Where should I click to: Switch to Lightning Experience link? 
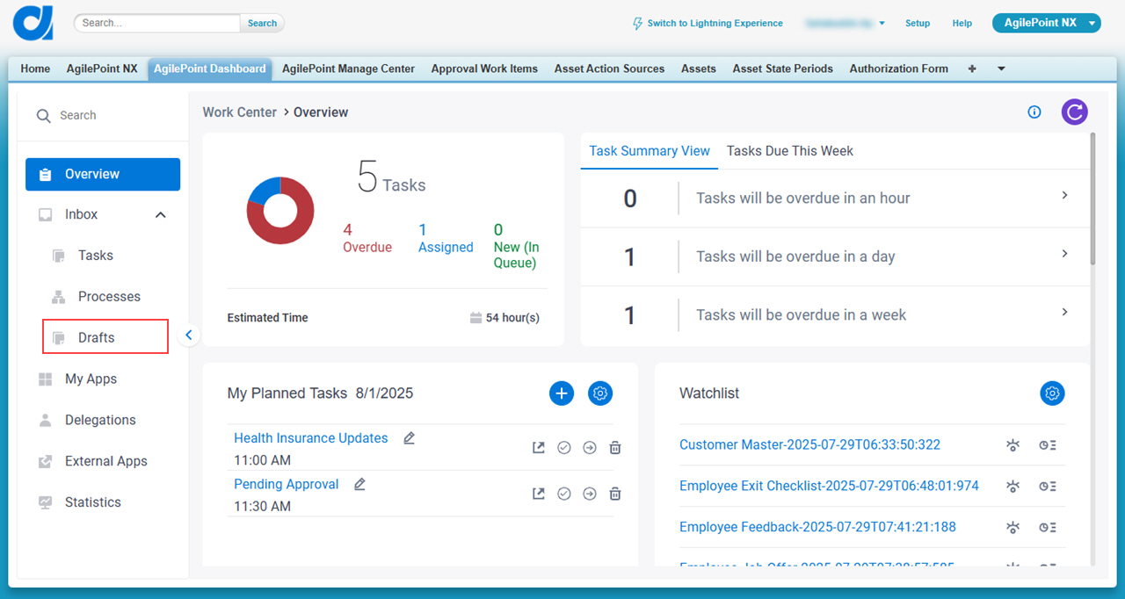click(x=708, y=24)
